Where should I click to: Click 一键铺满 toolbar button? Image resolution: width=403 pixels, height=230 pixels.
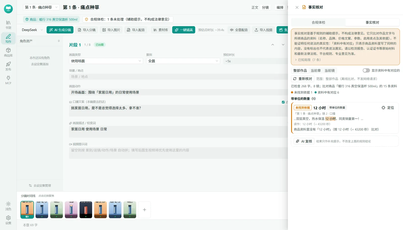click(x=184, y=30)
